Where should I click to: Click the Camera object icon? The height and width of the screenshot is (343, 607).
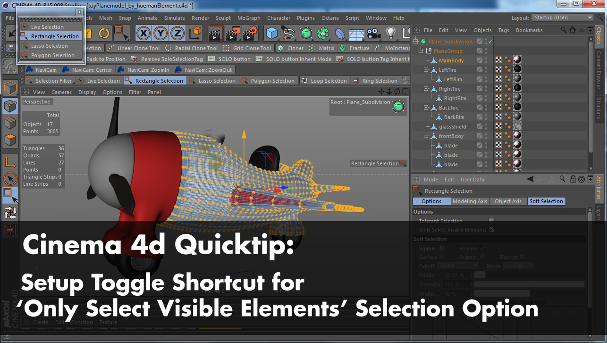click(374, 33)
